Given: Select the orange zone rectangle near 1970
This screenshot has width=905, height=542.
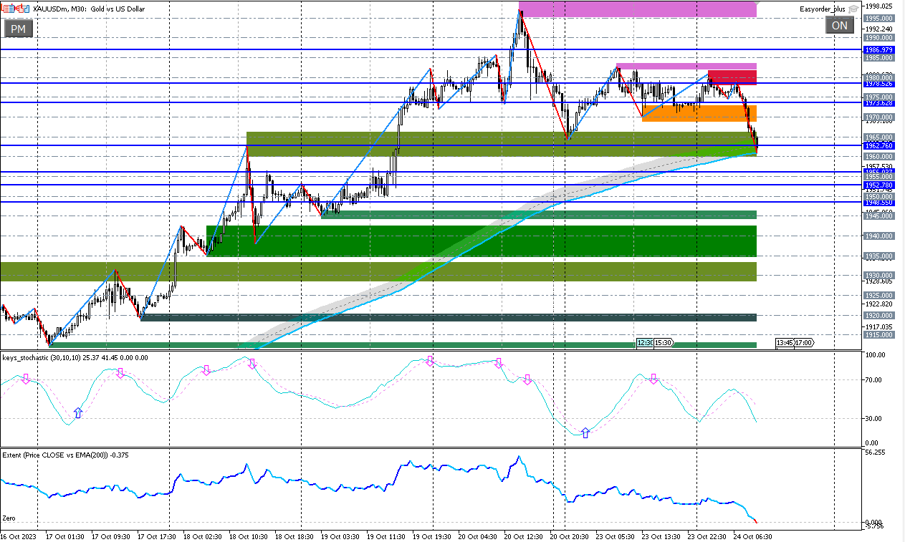Looking at the screenshot, I should pyautogui.click(x=699, y=113).
